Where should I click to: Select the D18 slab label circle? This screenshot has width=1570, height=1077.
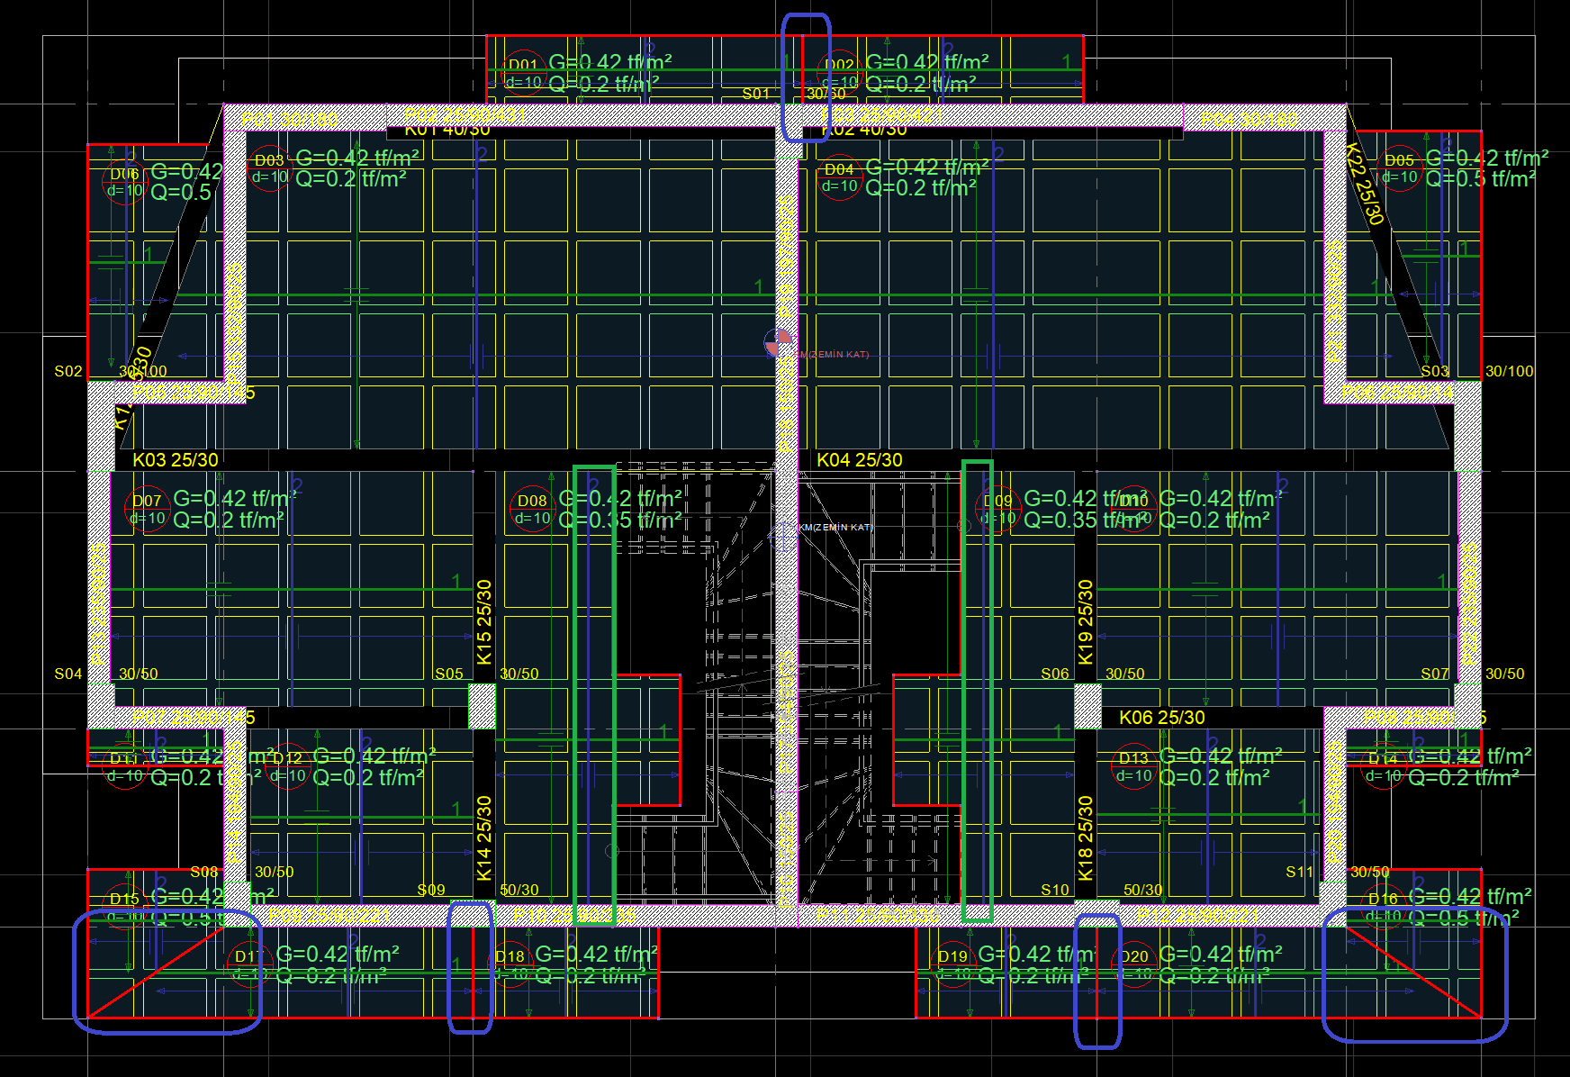click(510, 964)
